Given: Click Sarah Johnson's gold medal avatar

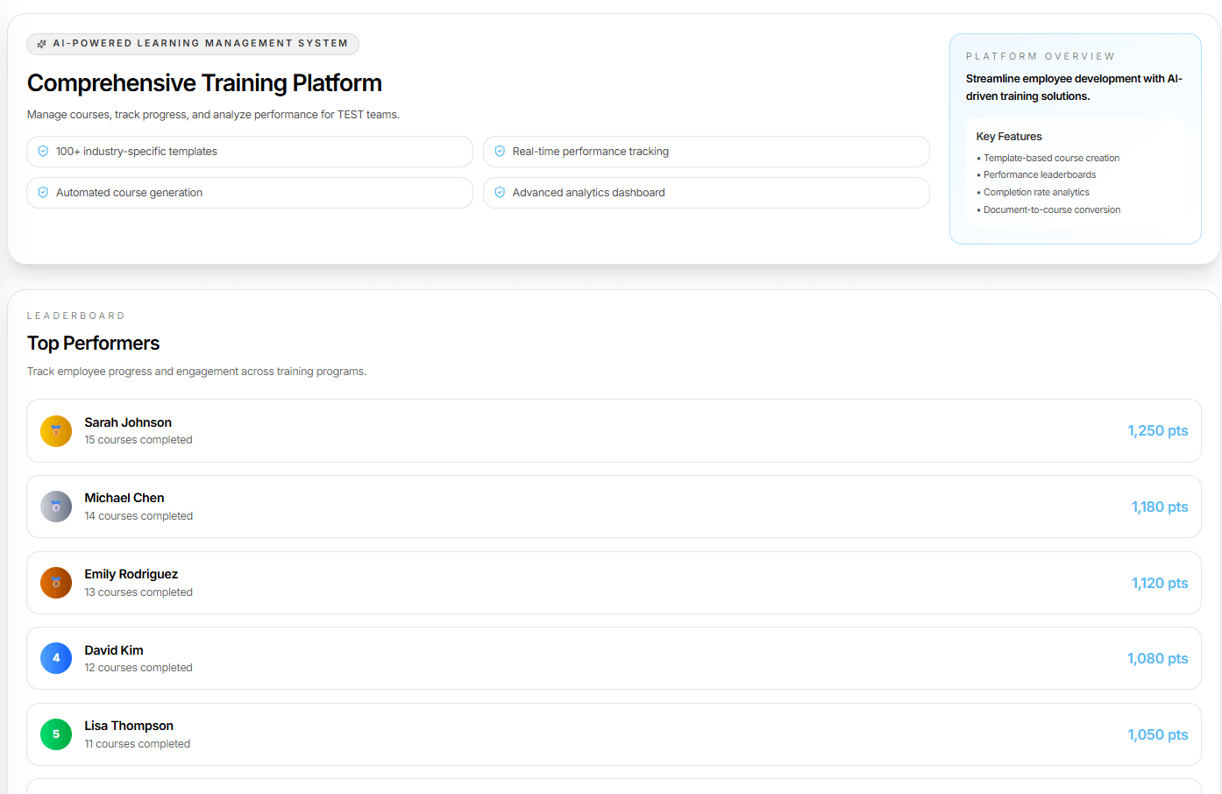Looking at the screenshot, I should point(56,431).
